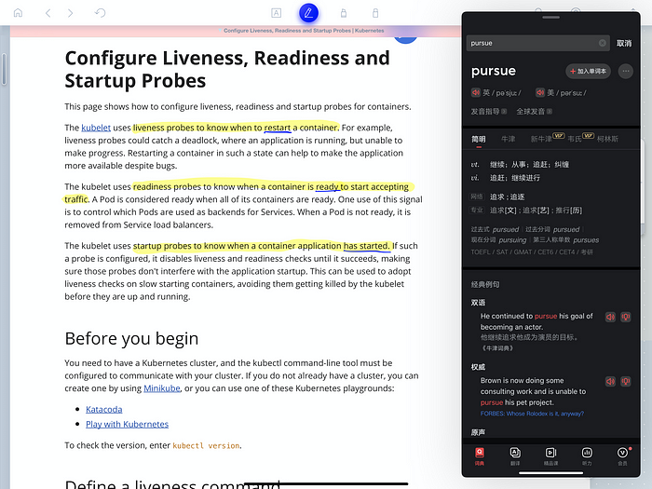Switch to the 韦氏 dictionary tab
The image size is (652, 489).
pyautogui.click(x=575, y=139)
